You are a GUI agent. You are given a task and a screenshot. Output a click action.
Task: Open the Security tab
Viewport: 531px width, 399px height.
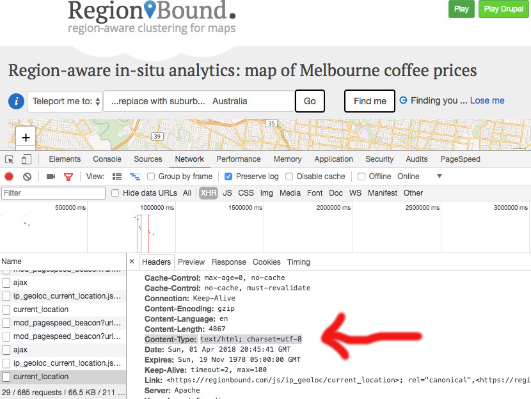coord(379,159)
